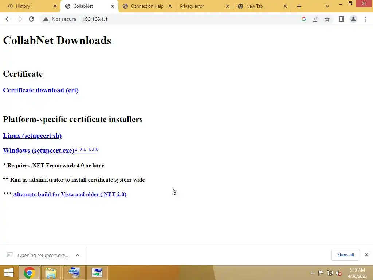373x280 pixels.
Task: Open the side panel icon
Action: point(342,19)
